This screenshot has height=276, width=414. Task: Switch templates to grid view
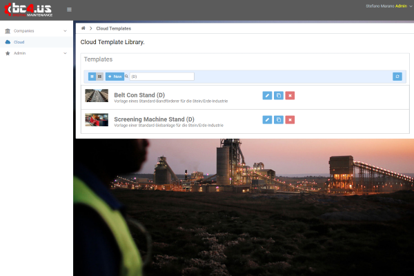coord(100,77)
